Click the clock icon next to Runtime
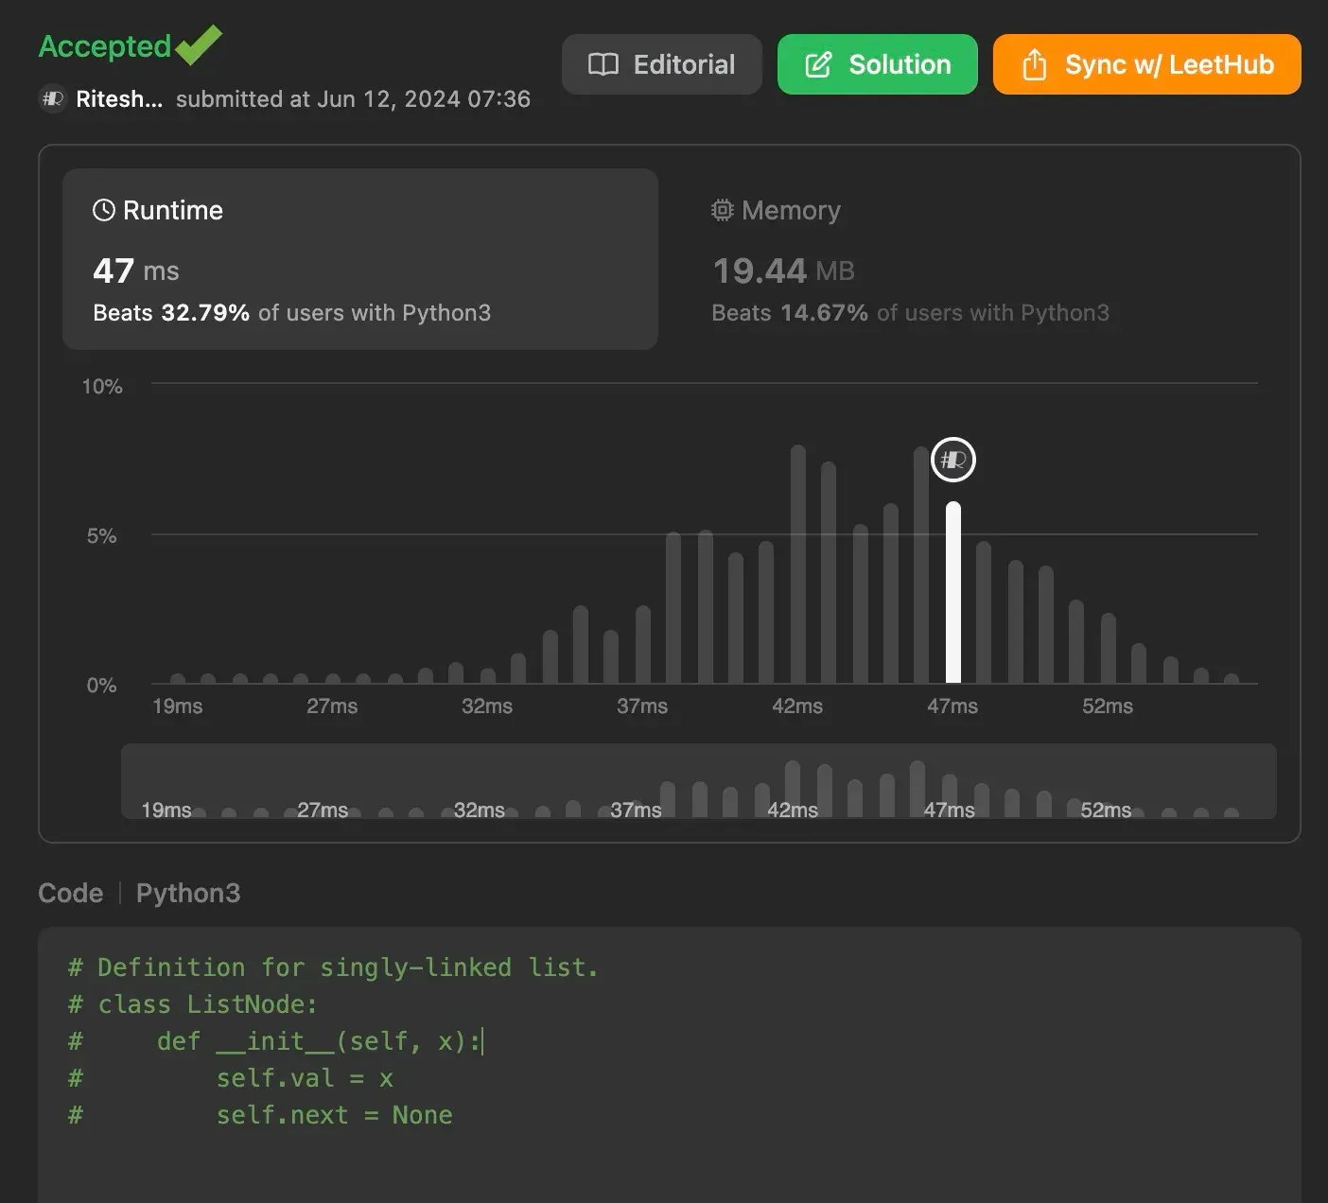Screen dimensions: 1328x1203 click(x=104, y=210)
